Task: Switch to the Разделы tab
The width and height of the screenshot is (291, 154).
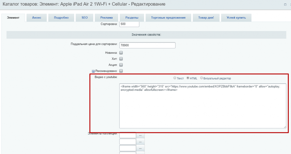Action: point(132,18)
